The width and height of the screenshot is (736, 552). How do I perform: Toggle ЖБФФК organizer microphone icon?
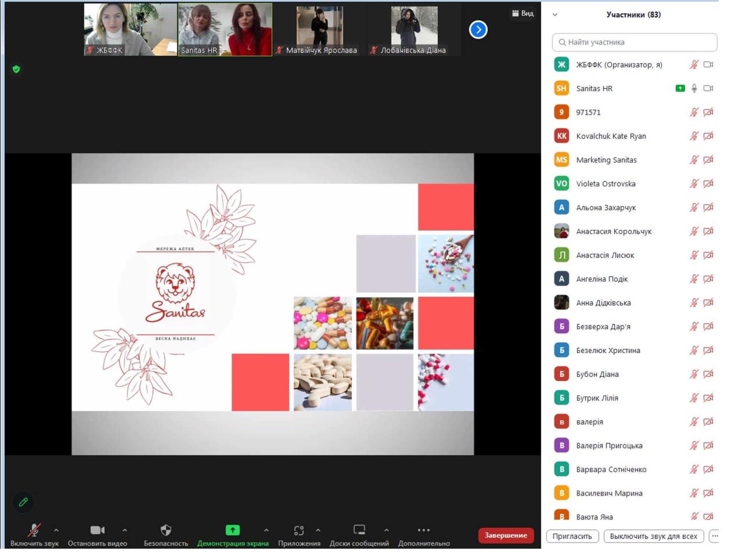click(694, 65)
